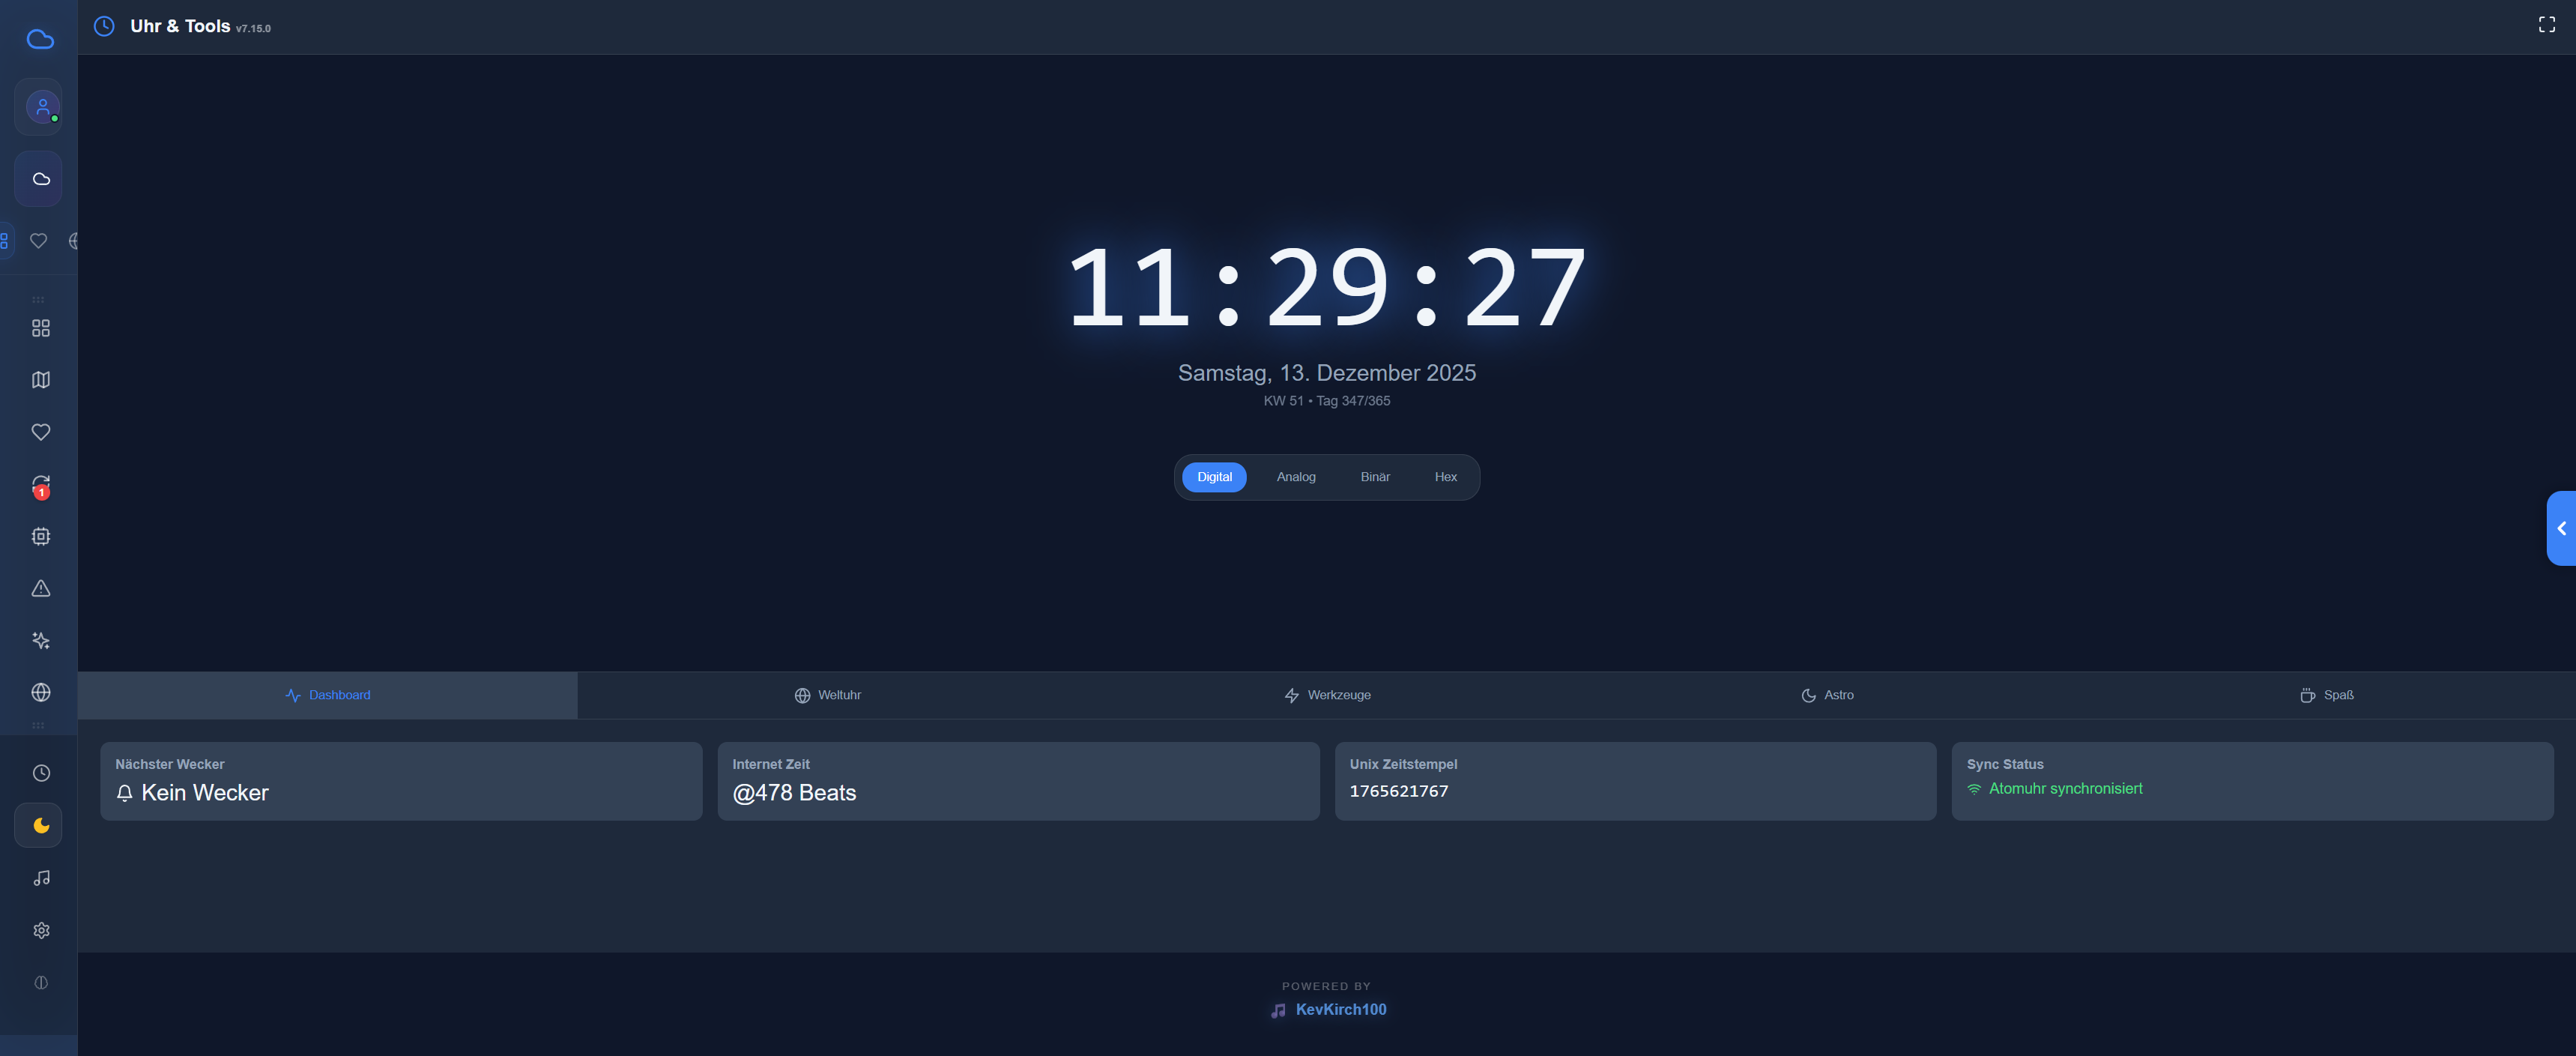This screenshot has height=1056, width=2576.
Task: Collapse the right side panel chevron
Action: tap(2561, 528)
